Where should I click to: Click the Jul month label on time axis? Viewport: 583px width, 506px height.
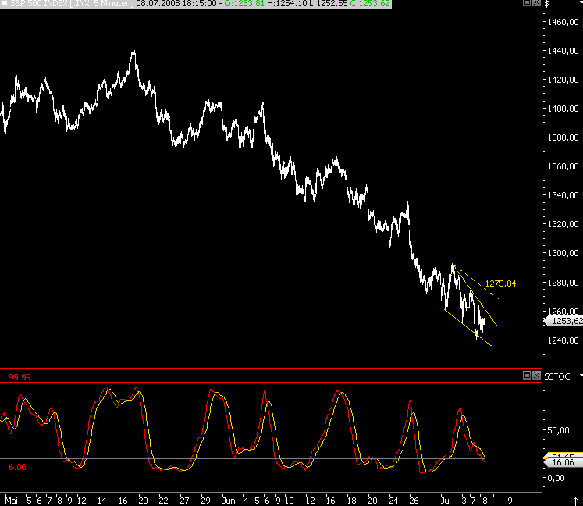(446, 501)
